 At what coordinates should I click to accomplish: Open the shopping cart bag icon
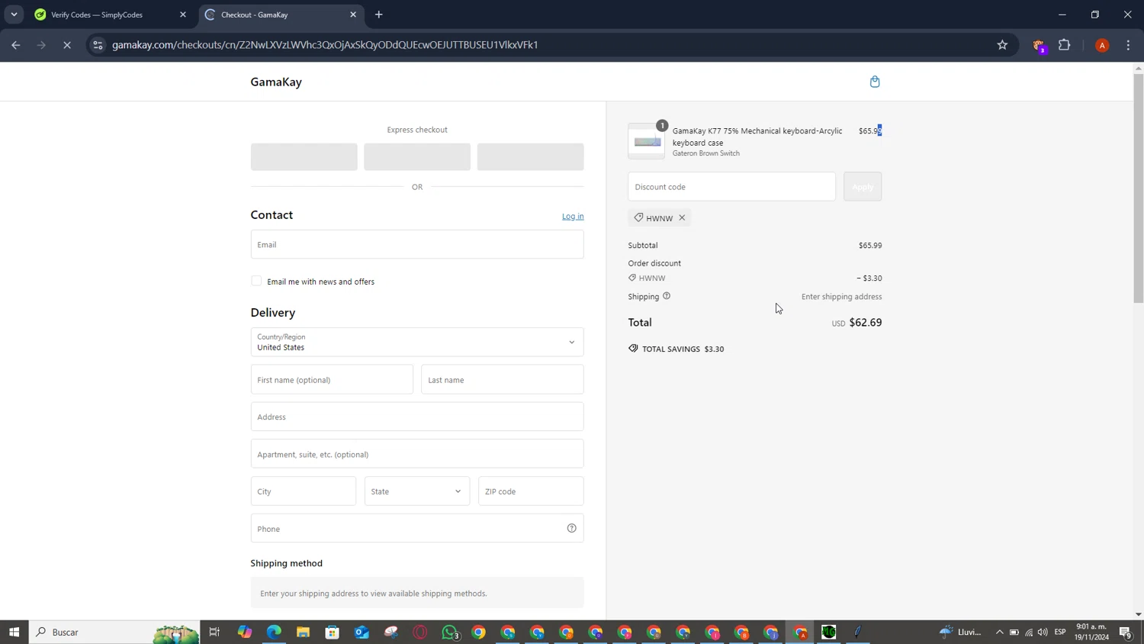[875, 82]
